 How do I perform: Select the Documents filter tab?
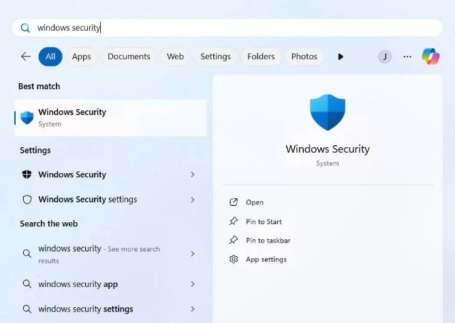coord(129,57)
